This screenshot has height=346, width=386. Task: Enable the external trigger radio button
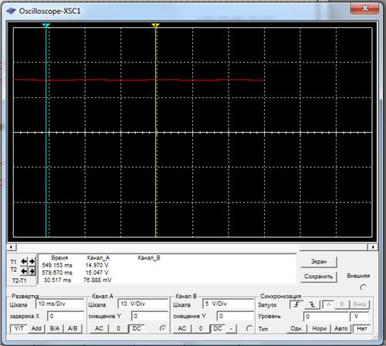pos(364,287)
